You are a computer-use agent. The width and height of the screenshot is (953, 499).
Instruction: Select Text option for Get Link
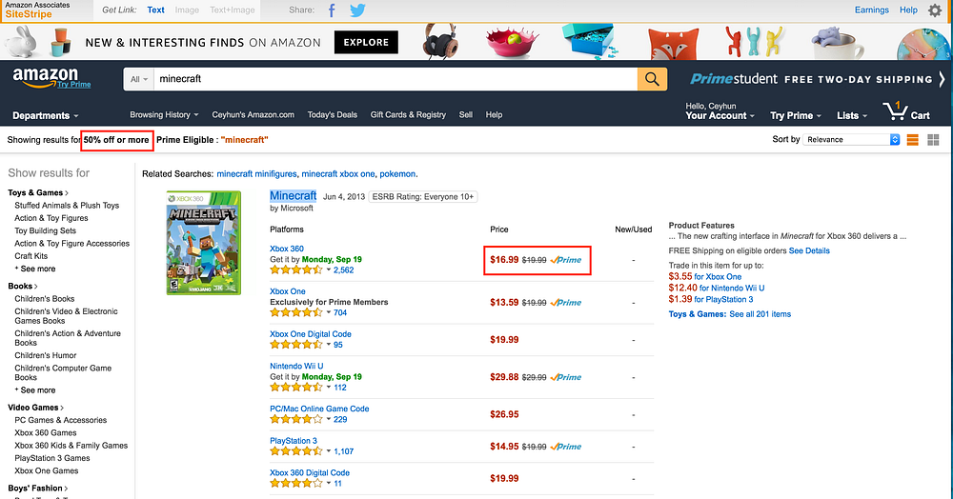point(155,10)
